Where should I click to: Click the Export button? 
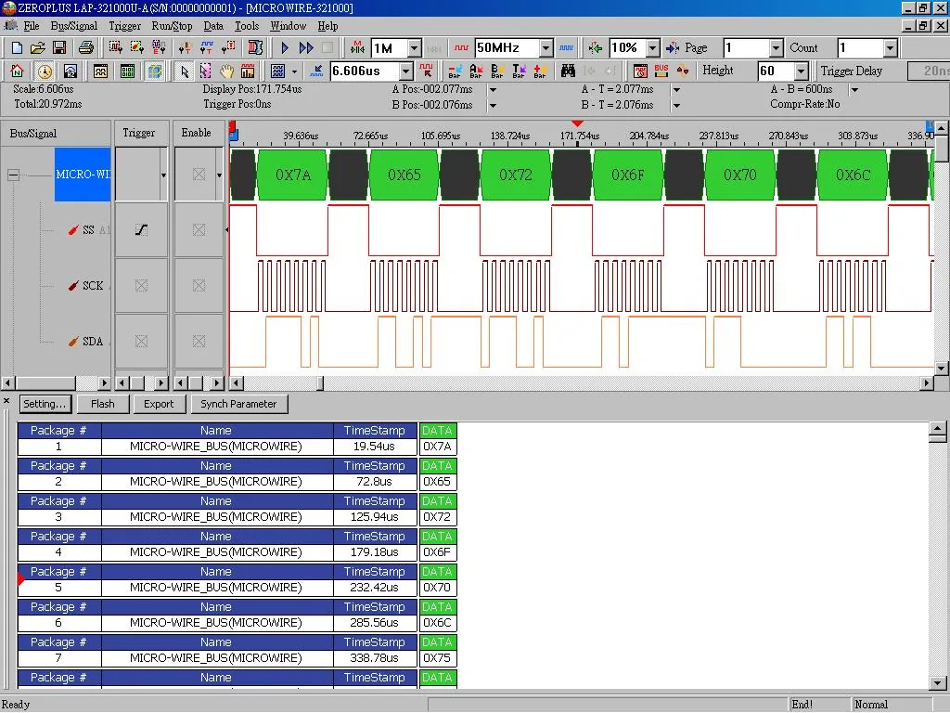coord(159,404)
